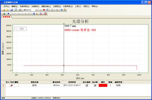Click the 实线 line type cell

[x=118, y=85]
